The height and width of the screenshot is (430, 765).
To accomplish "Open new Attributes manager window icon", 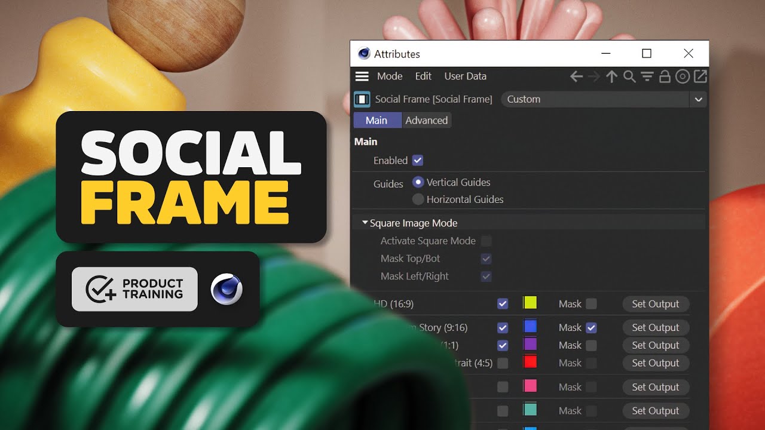I will tap(700, 76).
